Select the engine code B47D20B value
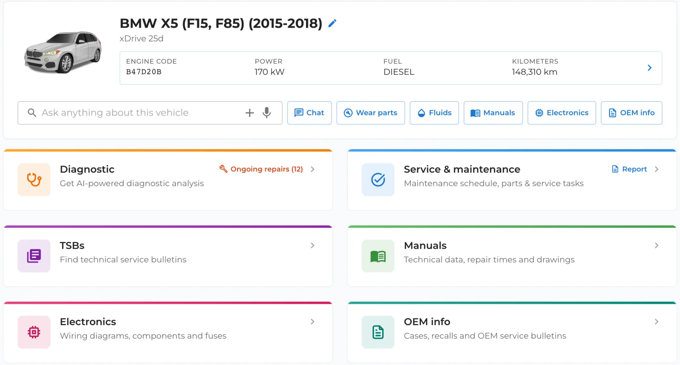The image size is (680, 365). click(x=144, y=72)
